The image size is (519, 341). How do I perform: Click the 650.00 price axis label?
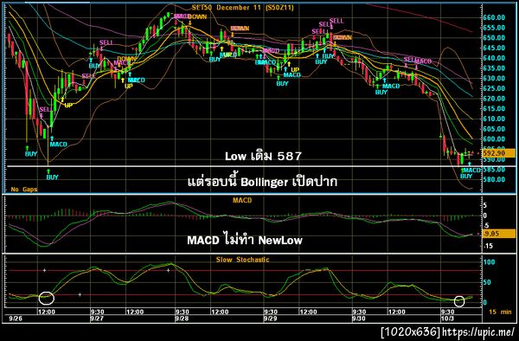[x=494, y=38]
